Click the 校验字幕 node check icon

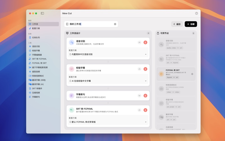[72, 69]
